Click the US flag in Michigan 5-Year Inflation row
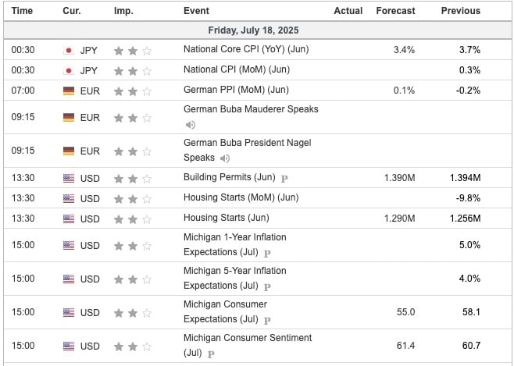The image size is (514, 366). [x=69, y=279]
